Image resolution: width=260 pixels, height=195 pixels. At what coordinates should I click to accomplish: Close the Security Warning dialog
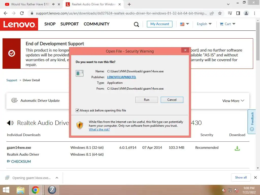pyautogui.click(x=185, y=50)
